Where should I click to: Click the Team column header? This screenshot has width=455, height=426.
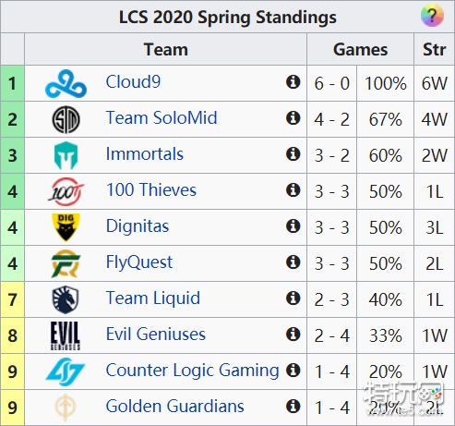165,49
